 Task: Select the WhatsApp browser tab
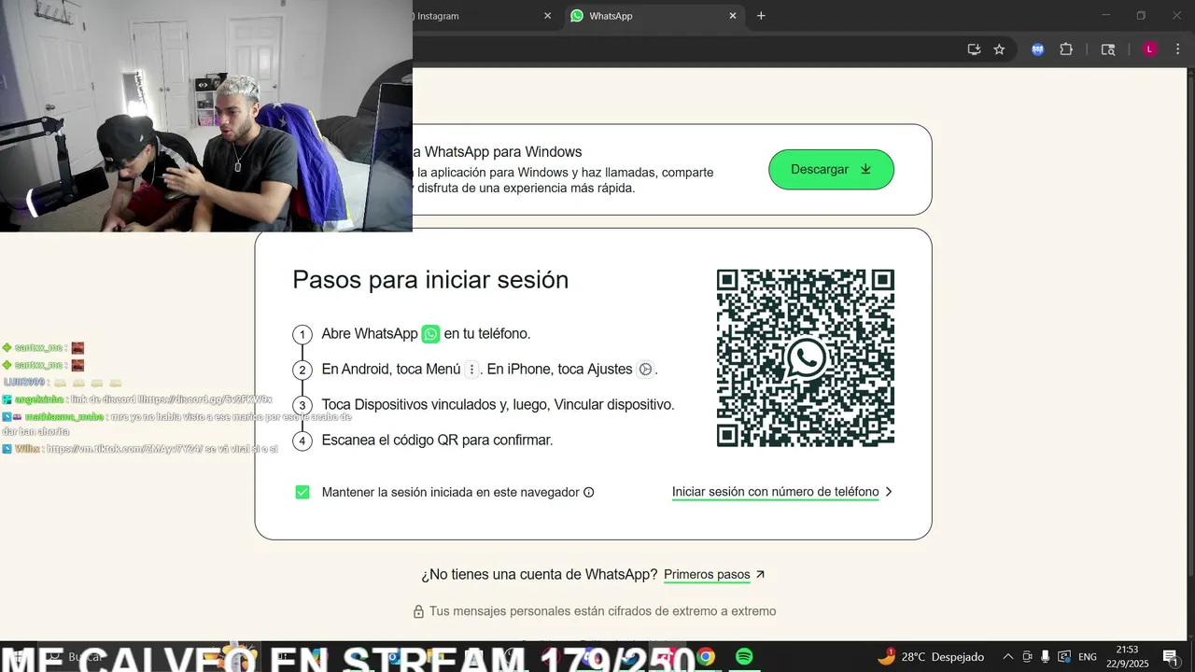click(654, 16)
